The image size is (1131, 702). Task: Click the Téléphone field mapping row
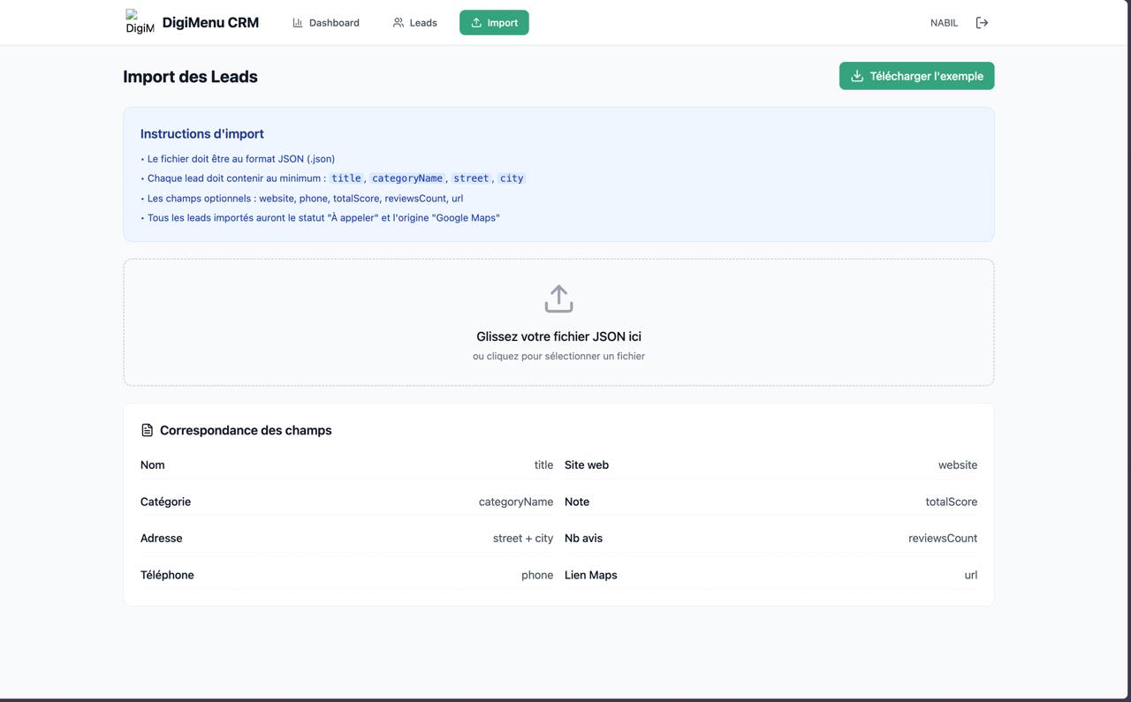[x=346, y=575]
